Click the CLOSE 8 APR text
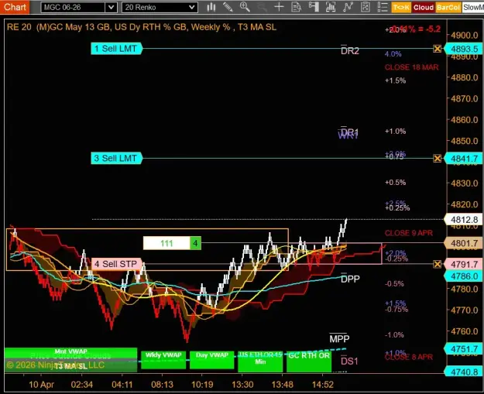This screenshot has height=394, width=484. point(409,357)
